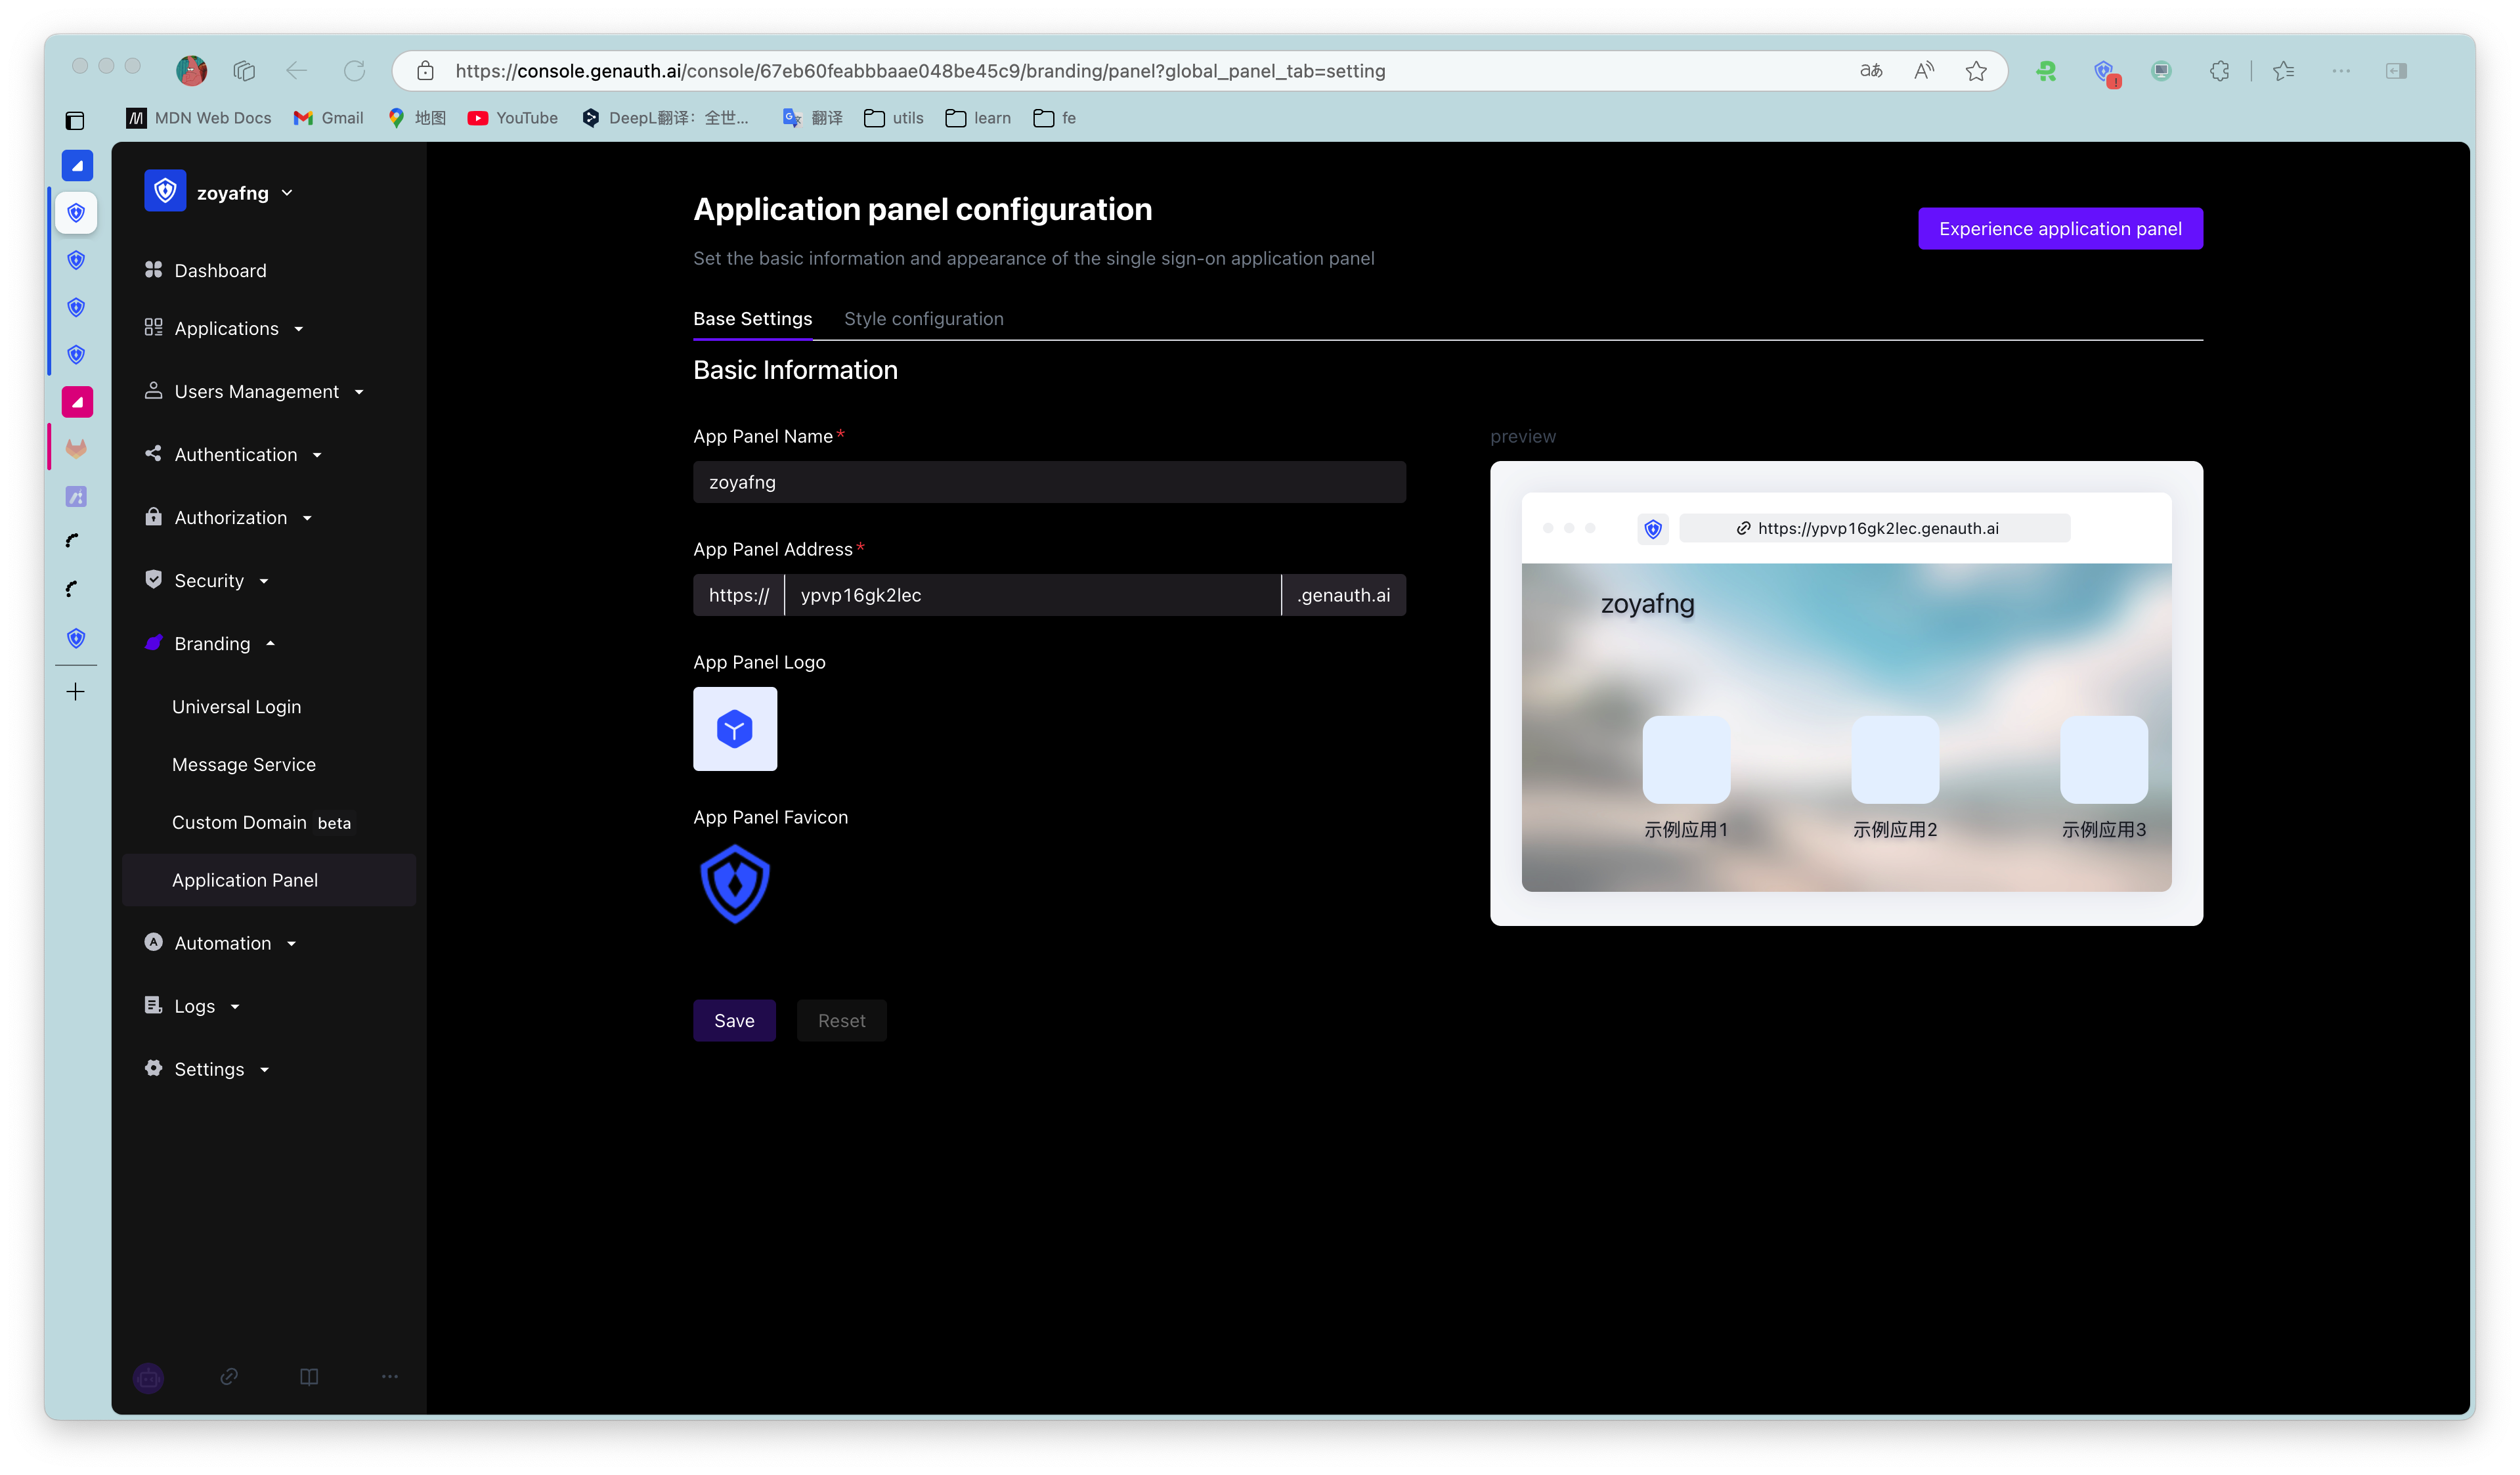Click the App Panel Favicon shield image
This screenshot has width=2520, height=1475.
(x=734, y=883)
